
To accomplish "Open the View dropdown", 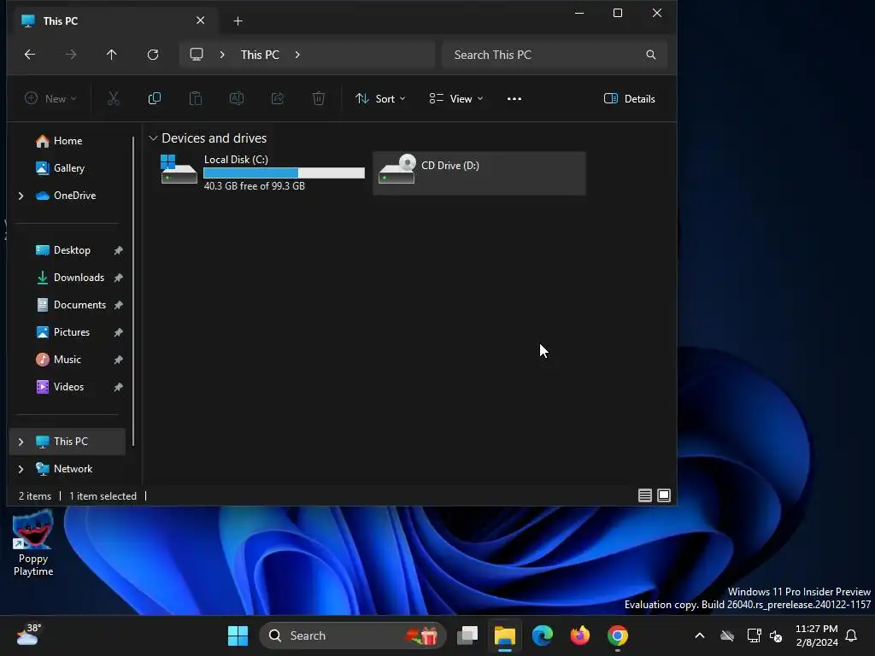I will 456,99.
